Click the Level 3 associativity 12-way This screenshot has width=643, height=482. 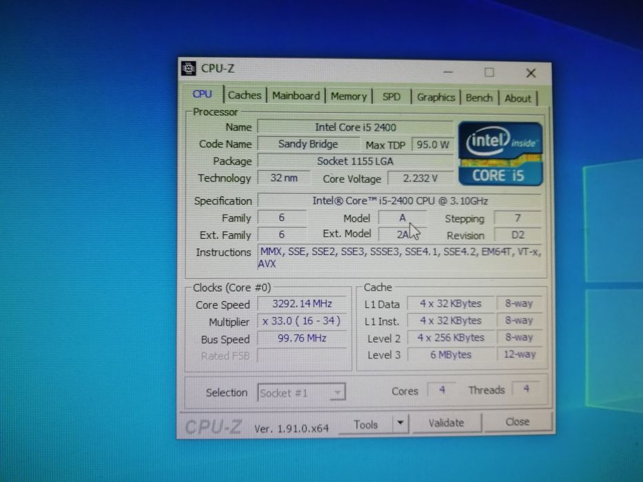pos(520,354)
